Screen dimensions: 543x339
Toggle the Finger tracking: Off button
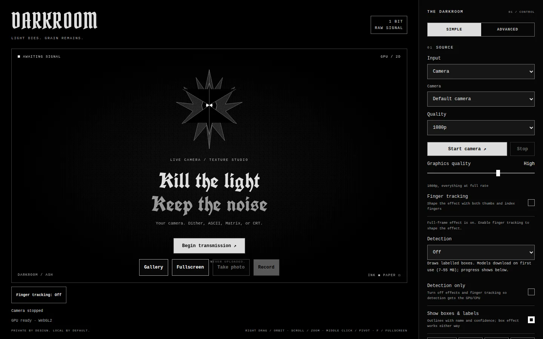pos(39,295)
